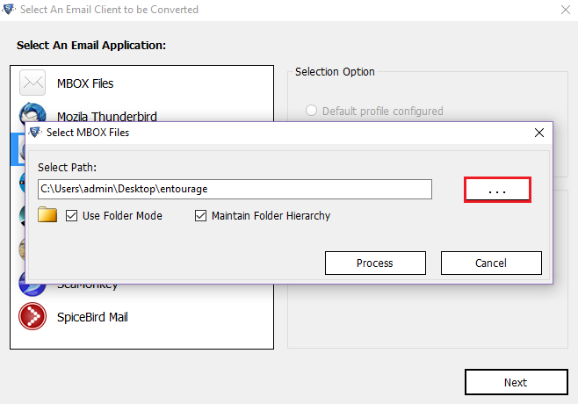578x404 pixels.
Task: Click the main window title bar app logo
Action: 9,9
